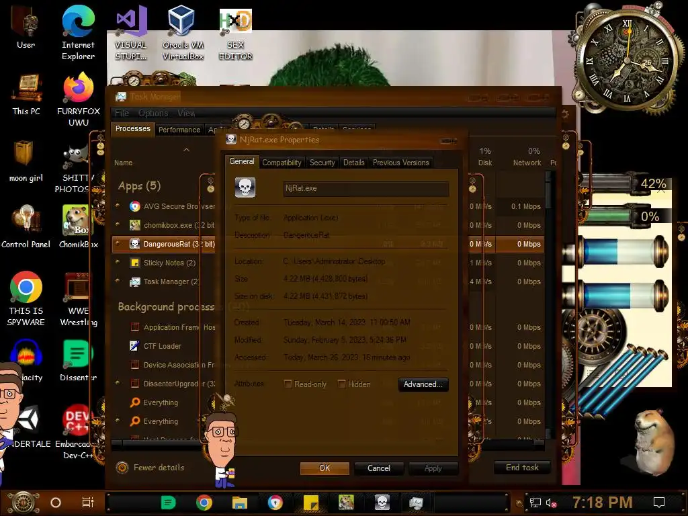Open Sticky Notes from the taskbar
The width and height of the screenshot is (688, 516).
tap(310, 503)
